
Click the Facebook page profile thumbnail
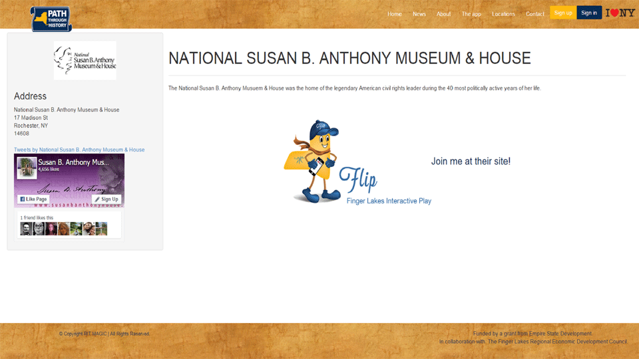pyautogui.click(x=27, y=168)
